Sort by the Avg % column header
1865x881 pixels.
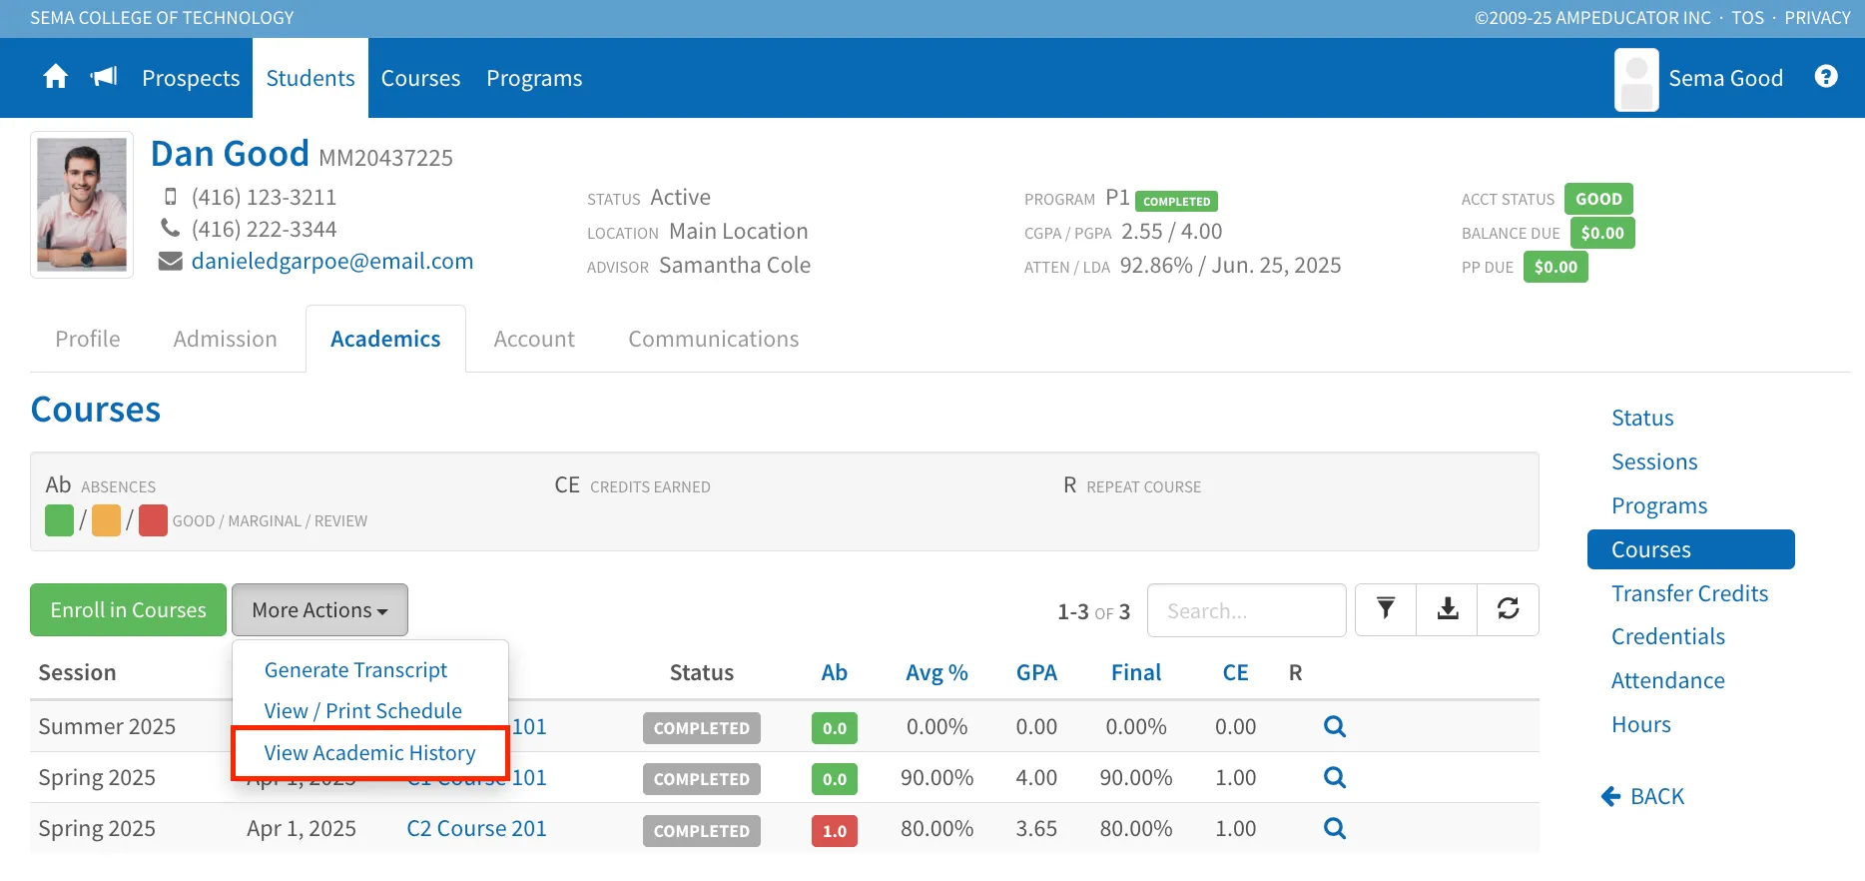(936, 673)
